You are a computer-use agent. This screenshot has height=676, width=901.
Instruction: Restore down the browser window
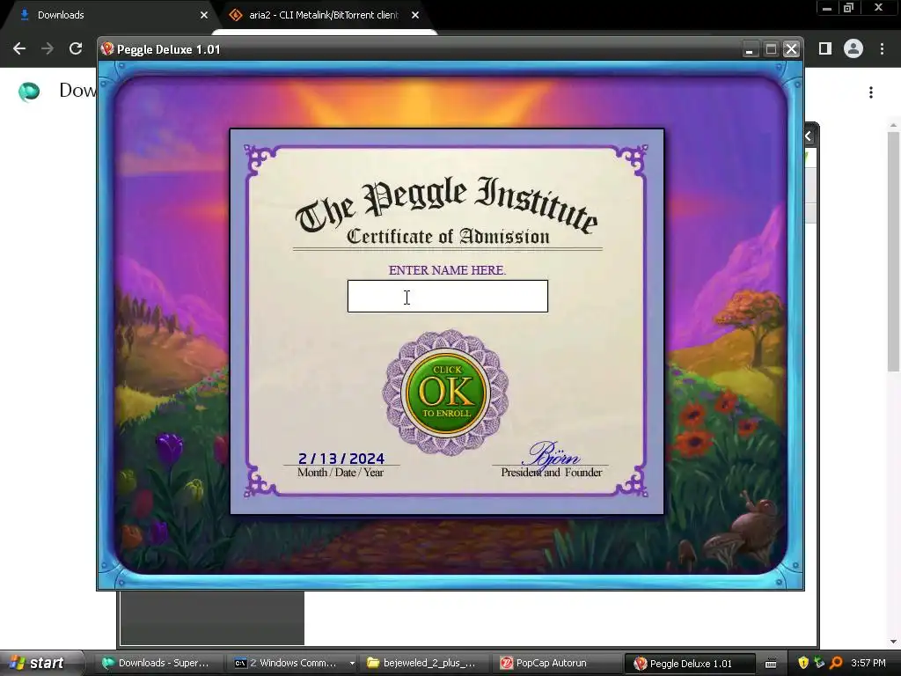click(x=849, y=8)
